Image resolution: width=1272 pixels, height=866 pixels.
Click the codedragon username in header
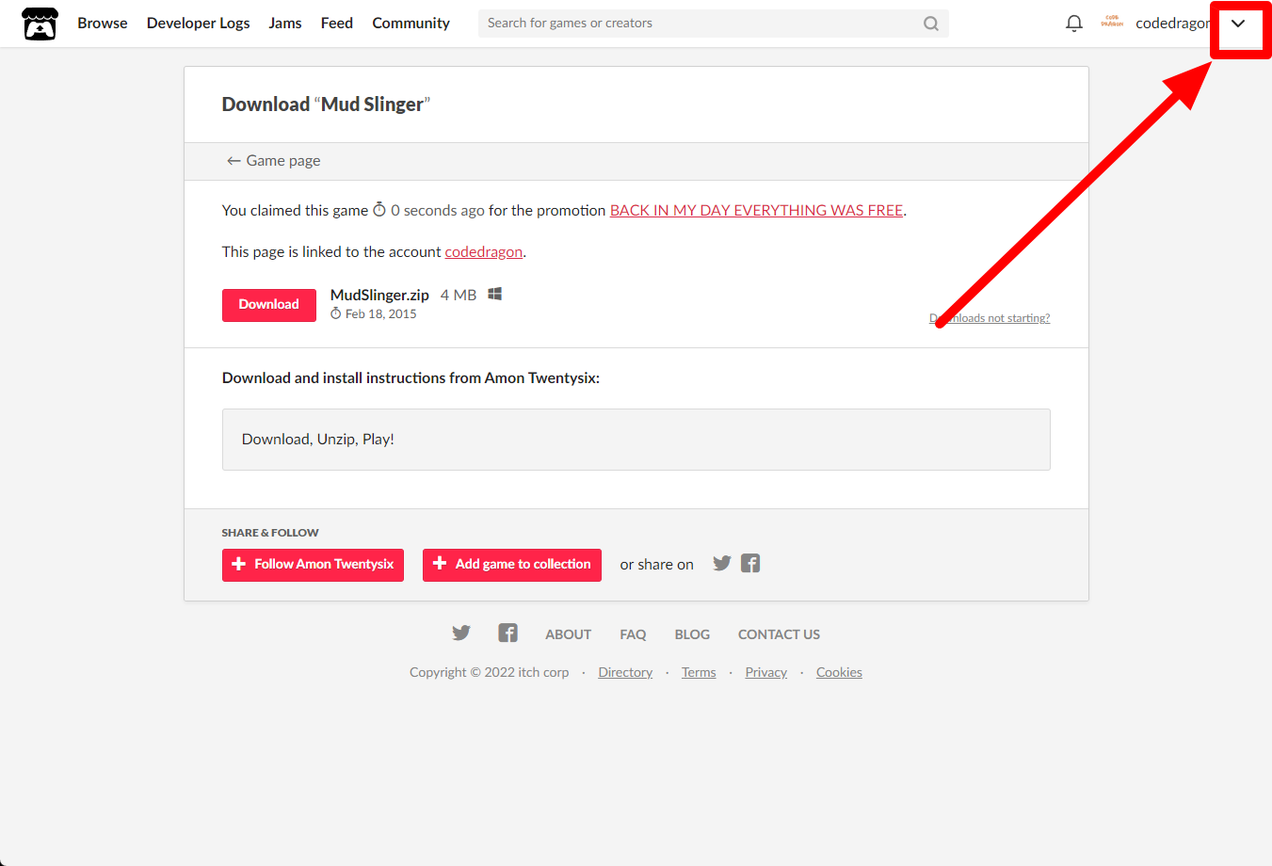tap(1172, 24)
